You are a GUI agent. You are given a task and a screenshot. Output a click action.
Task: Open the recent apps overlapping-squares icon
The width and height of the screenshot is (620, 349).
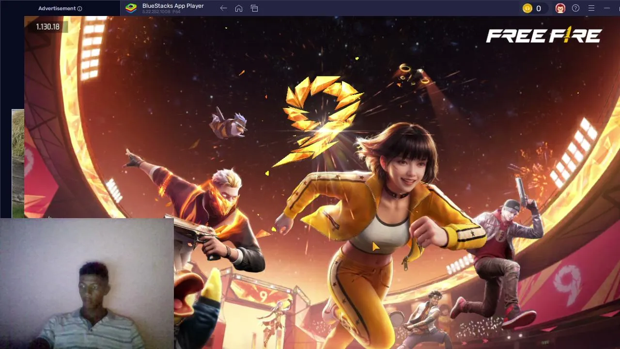coord(254,8)
